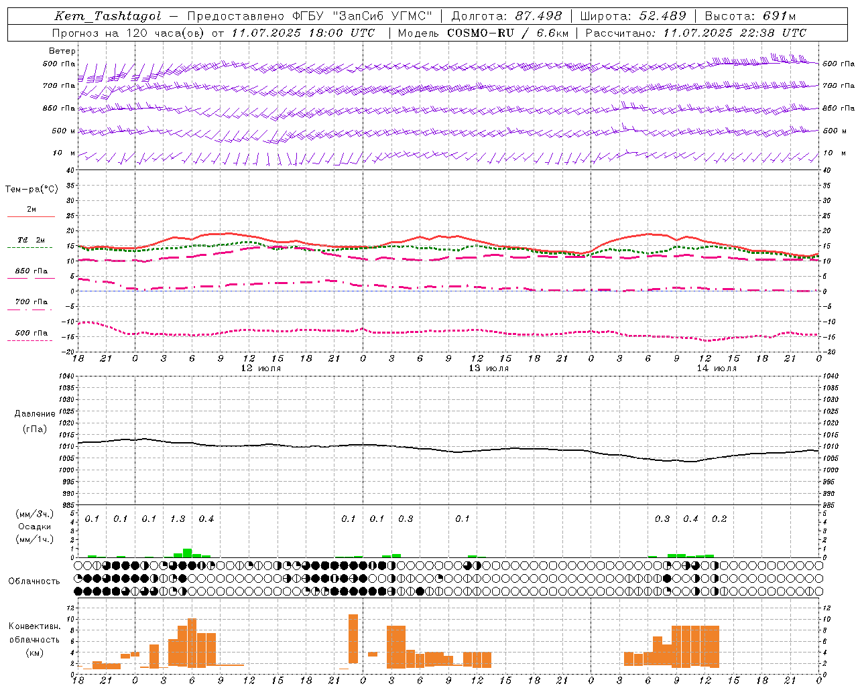Click the '(мм/3ч.)' precipitation unit label
Screen dimensions: 858x686
(35, 514)
